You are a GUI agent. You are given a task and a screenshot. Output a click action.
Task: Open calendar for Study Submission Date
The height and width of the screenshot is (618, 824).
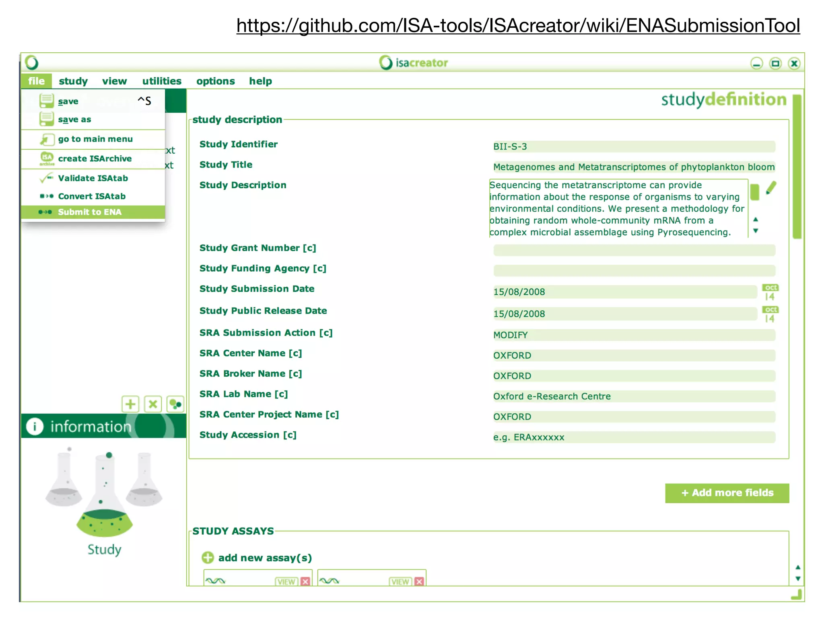pyautogui.click(x=770, y=293)
